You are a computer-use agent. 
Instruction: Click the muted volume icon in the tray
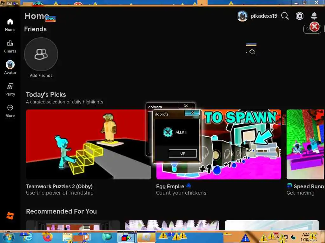point(293,237)
